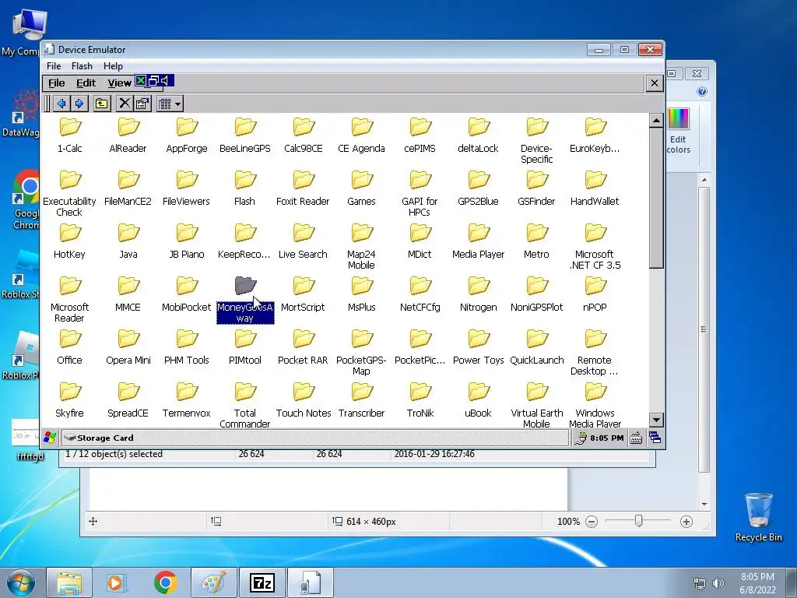Select the cePIMS folder
Screen dimensions: 797x598
click(x=420, y=135)
